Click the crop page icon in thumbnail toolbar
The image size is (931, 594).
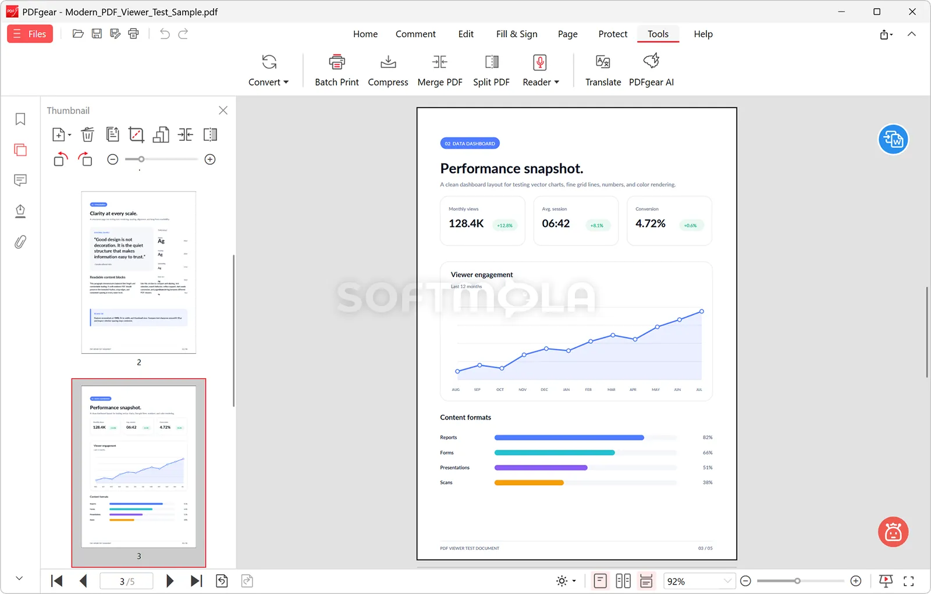(136, 135)
